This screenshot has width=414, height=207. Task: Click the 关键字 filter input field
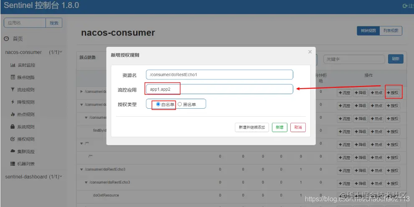pos(354,59)
